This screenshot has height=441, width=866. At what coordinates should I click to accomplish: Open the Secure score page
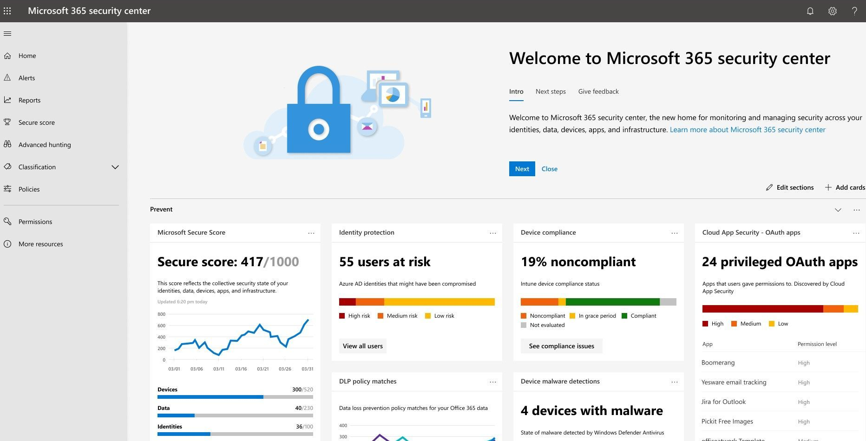37,122
